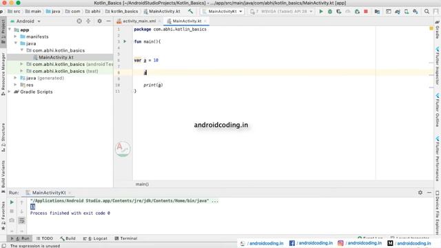Open the AVD Manager icon
The image size is (441, 248).
407,12
